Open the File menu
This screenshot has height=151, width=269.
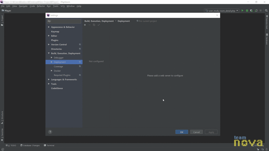point(3,6)
